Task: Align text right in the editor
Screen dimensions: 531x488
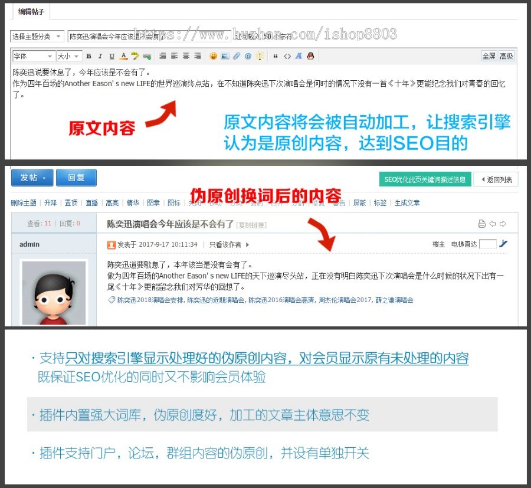Action: point(198,56)
